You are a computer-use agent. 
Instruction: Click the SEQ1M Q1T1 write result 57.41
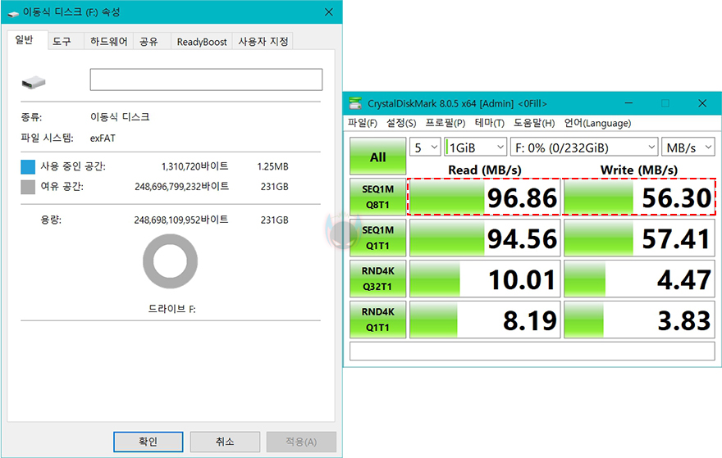coord(639,238)
